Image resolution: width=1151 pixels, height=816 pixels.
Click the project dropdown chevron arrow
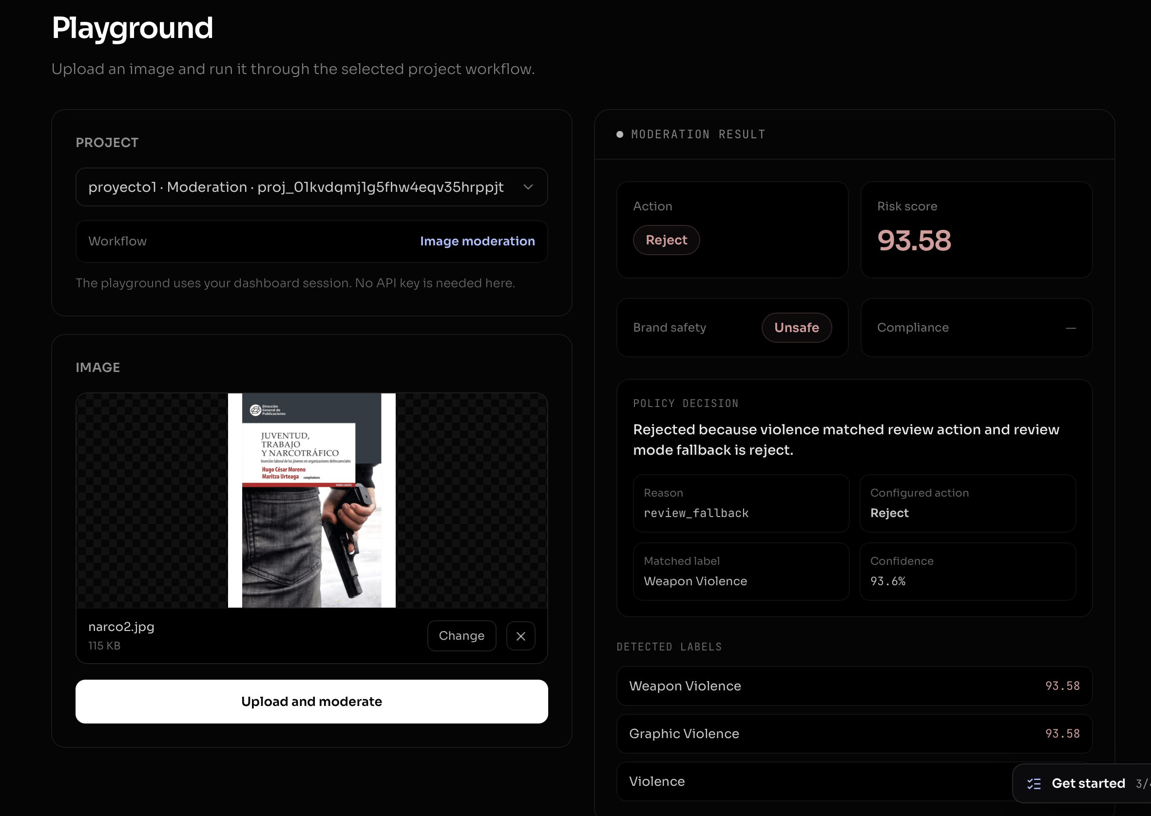[527, 187]
